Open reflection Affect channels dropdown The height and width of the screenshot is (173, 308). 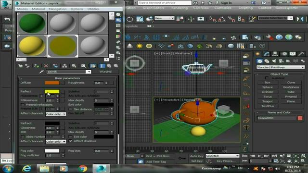(56, 114)
